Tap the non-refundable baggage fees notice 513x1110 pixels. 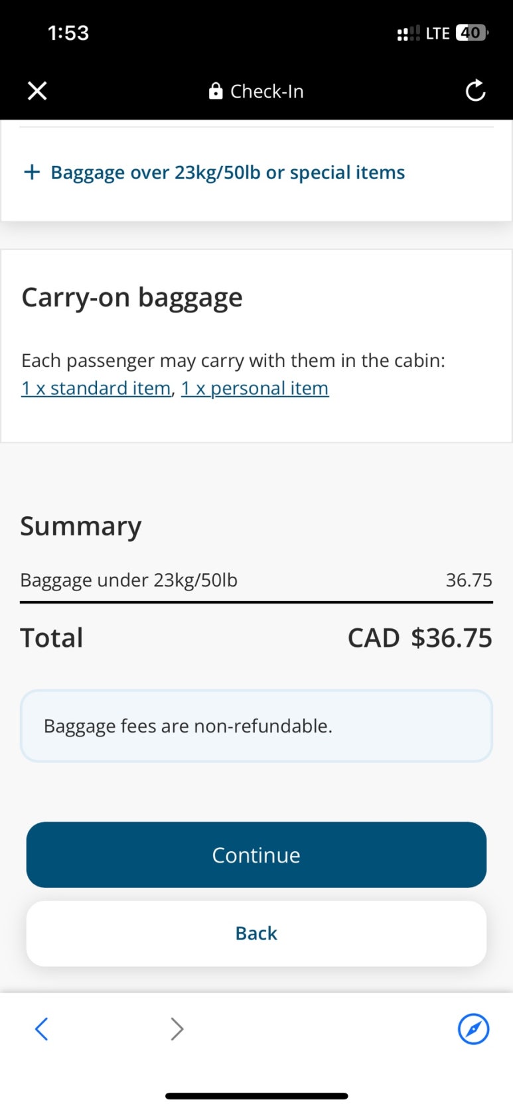click(256, 726)
